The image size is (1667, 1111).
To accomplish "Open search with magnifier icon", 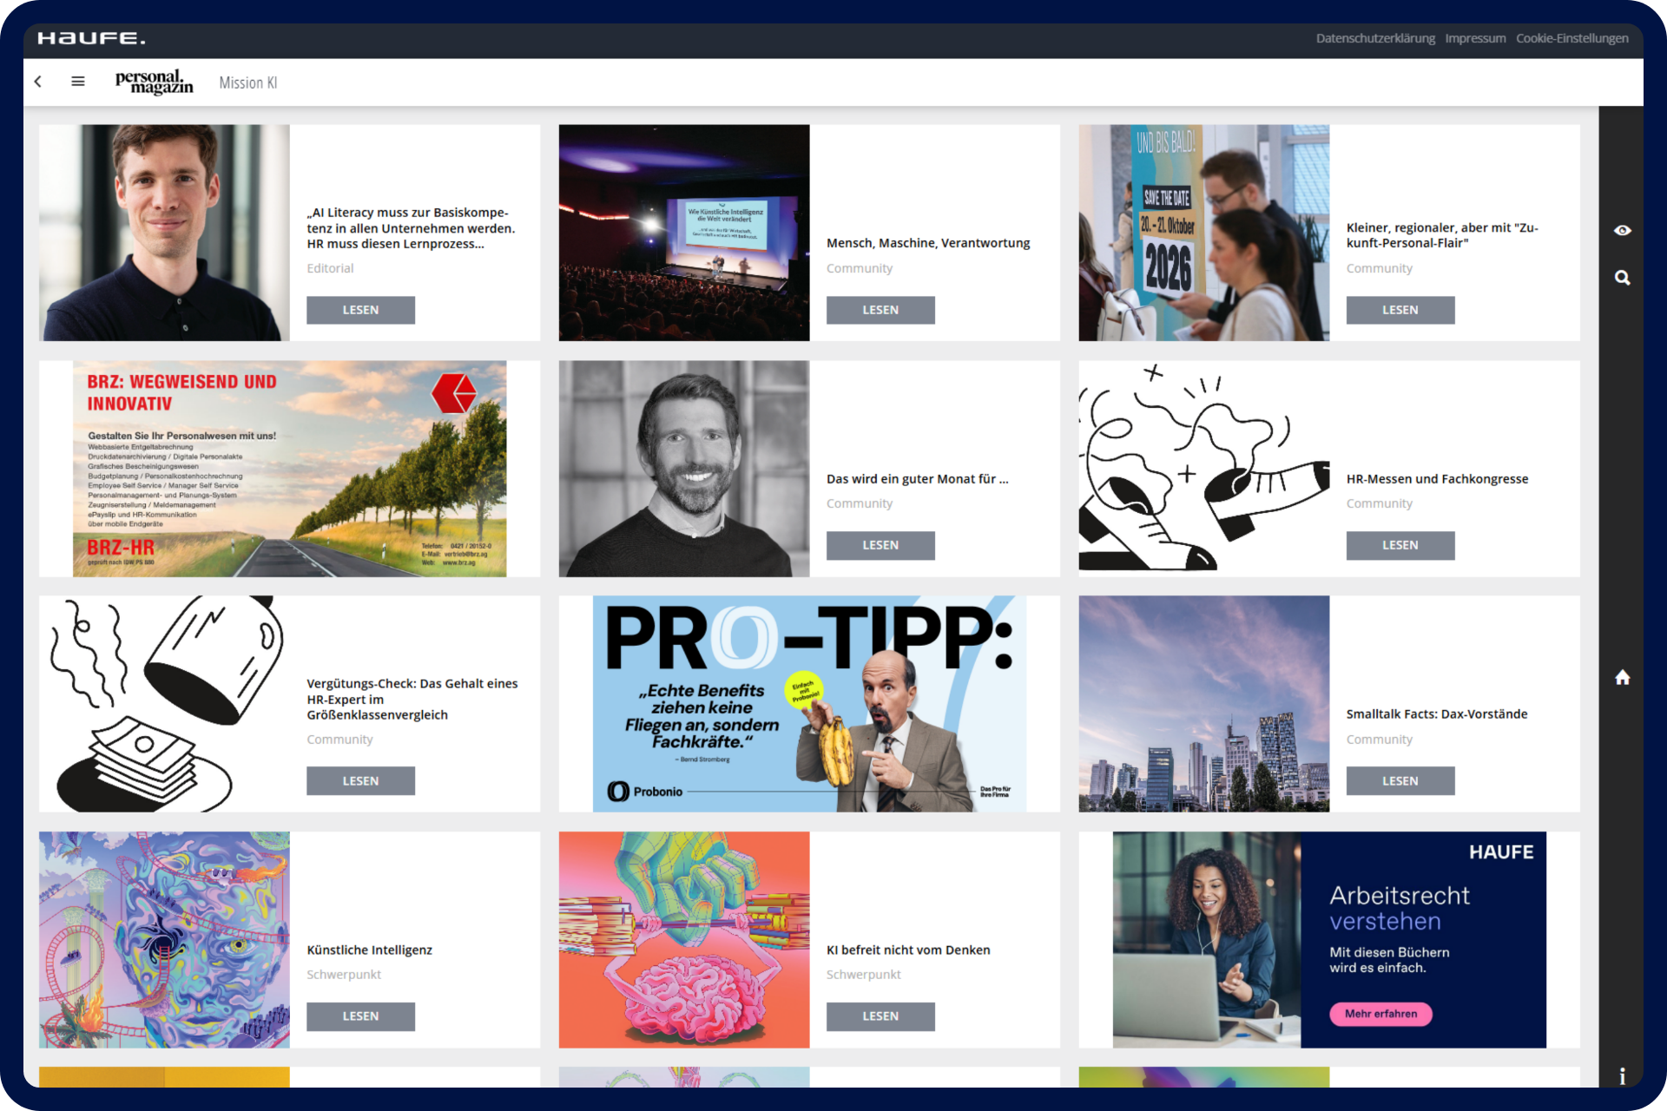I will pos(1622,278).
